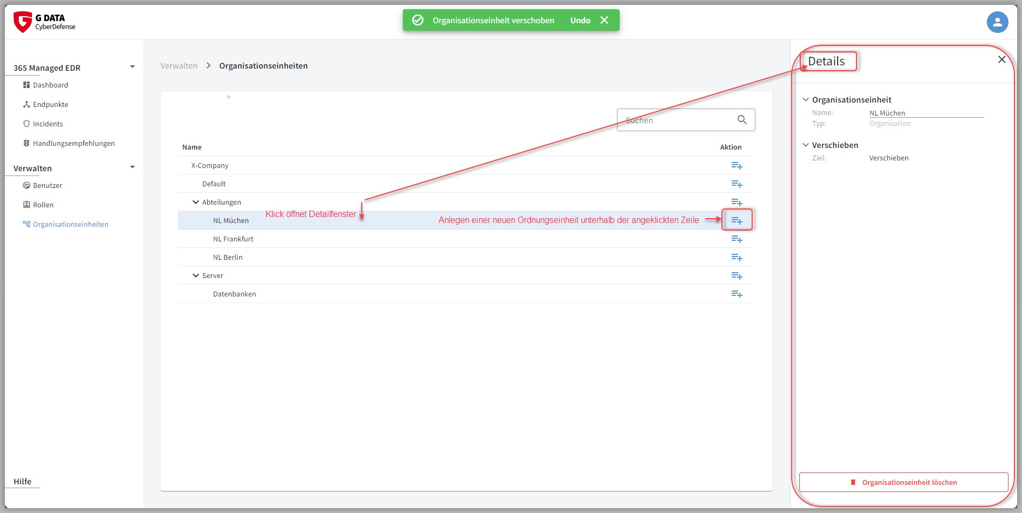Click the G DATA CyberDefense logo

click(44, 22)
